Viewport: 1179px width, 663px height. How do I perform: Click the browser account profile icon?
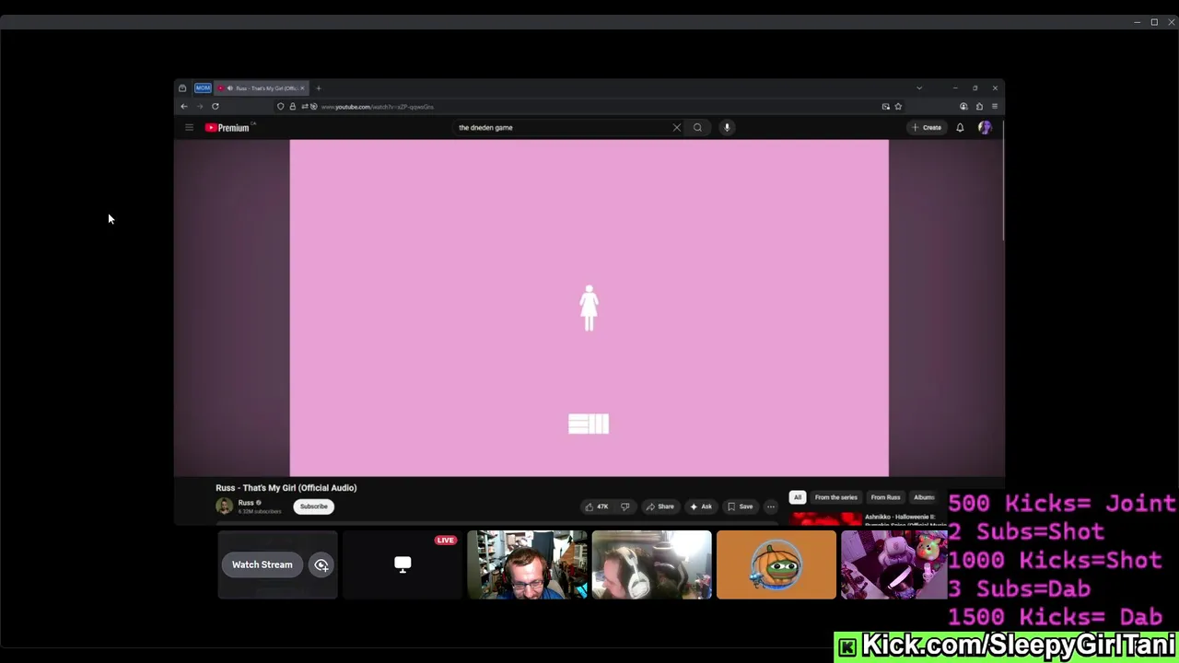coord(963,107)
